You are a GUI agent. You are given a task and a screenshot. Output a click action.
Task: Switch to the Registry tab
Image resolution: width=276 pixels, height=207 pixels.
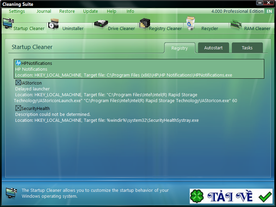pos(179,48)
